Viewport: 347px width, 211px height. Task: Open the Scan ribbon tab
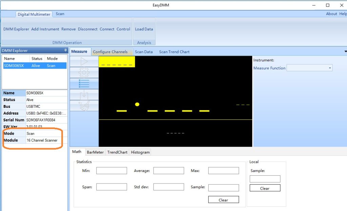pyautogui.click(x=60, y=14)
